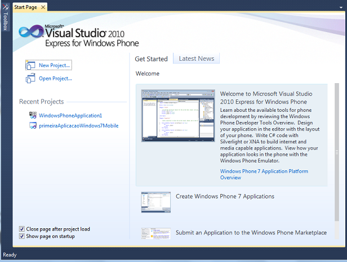
Task: Click the Recent Projects heading
Action: (x=41, y=102)
